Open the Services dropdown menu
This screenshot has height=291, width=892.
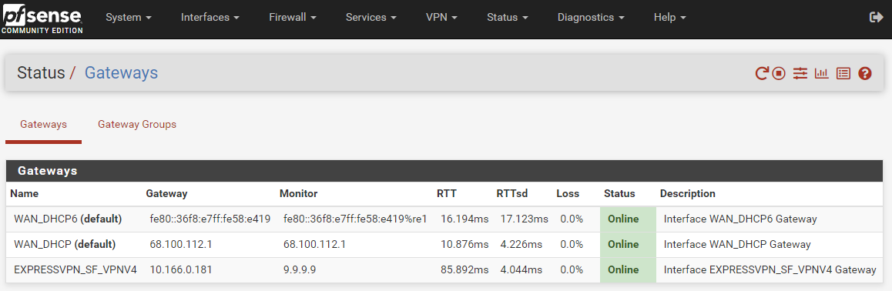click(371, 18)
